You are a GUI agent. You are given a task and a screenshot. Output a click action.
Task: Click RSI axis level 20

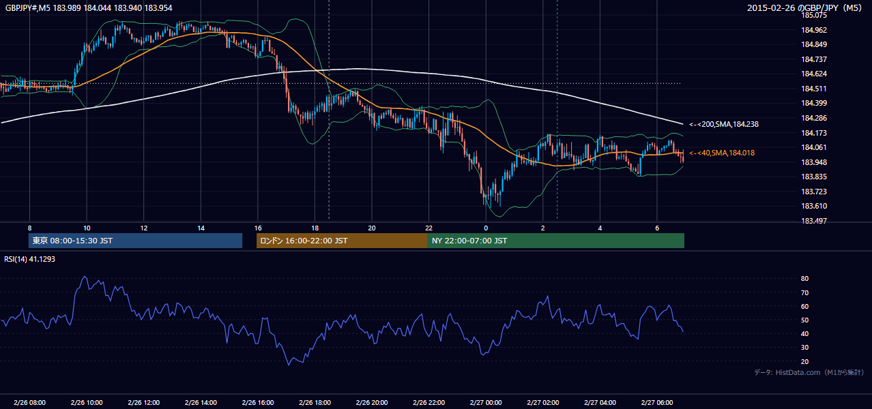[x=805, y=361]
